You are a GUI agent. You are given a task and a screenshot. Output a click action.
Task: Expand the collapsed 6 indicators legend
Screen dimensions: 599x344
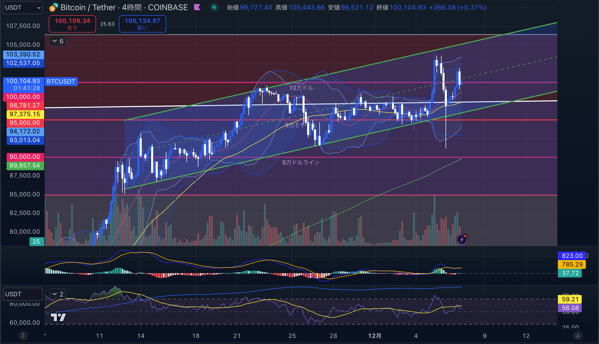[58, 41]
